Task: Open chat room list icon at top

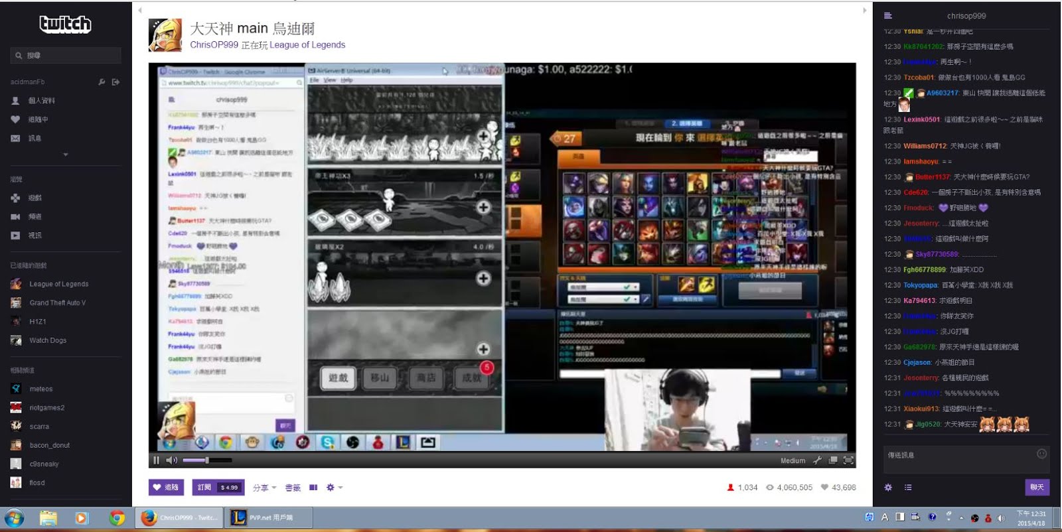Action: (x=888, y=15)
